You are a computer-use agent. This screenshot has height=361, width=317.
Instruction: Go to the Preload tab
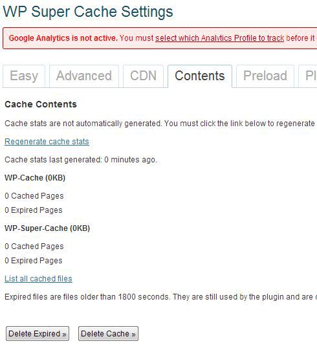(265, 76)
